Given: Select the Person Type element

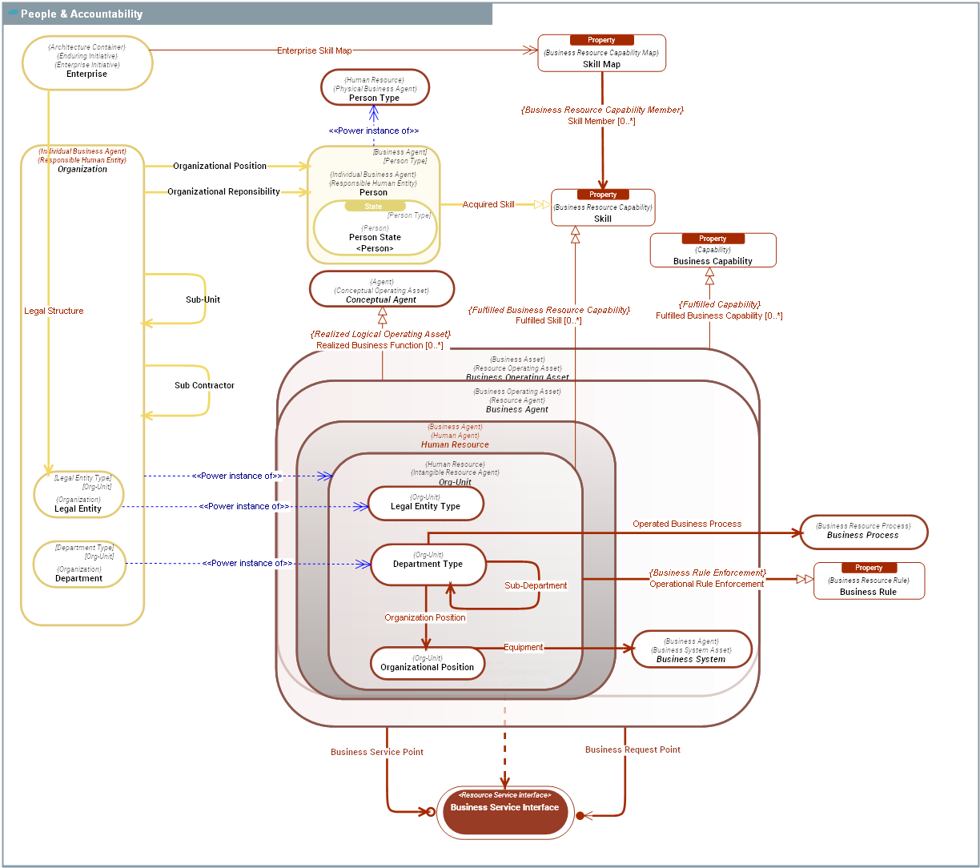Looking at the screenshot, I should click(374, 86).
